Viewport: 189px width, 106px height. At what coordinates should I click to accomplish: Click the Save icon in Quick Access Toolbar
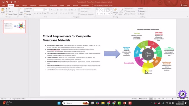pyautogui.click(x=3, y=2)
